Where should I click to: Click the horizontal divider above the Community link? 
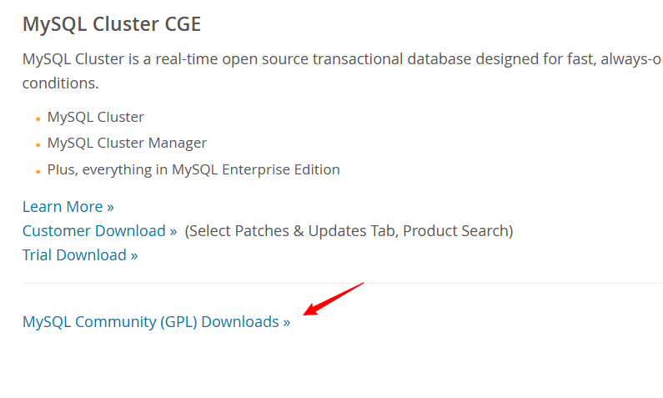[x=343, y=283]
